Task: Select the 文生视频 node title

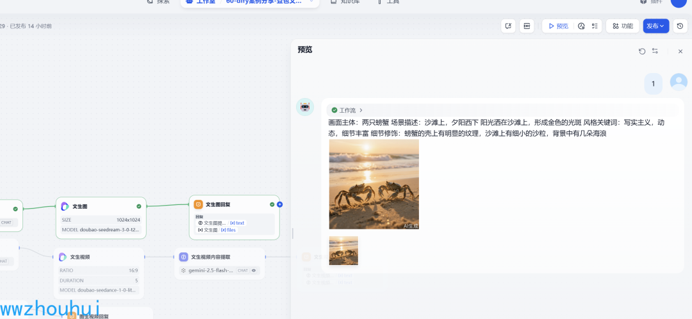Action: (x=80, y=257)
